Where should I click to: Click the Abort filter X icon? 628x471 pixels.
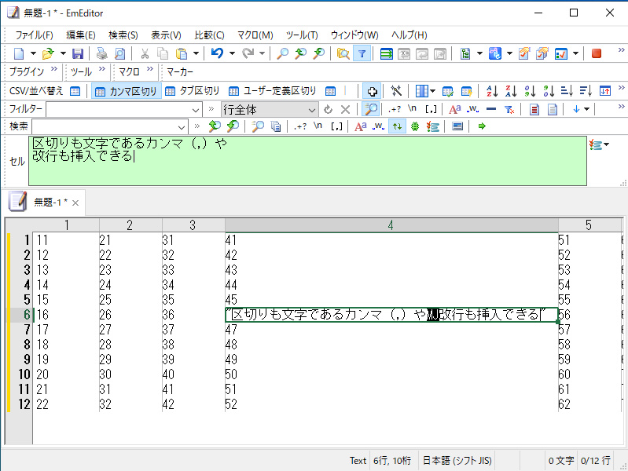(345, 109)
